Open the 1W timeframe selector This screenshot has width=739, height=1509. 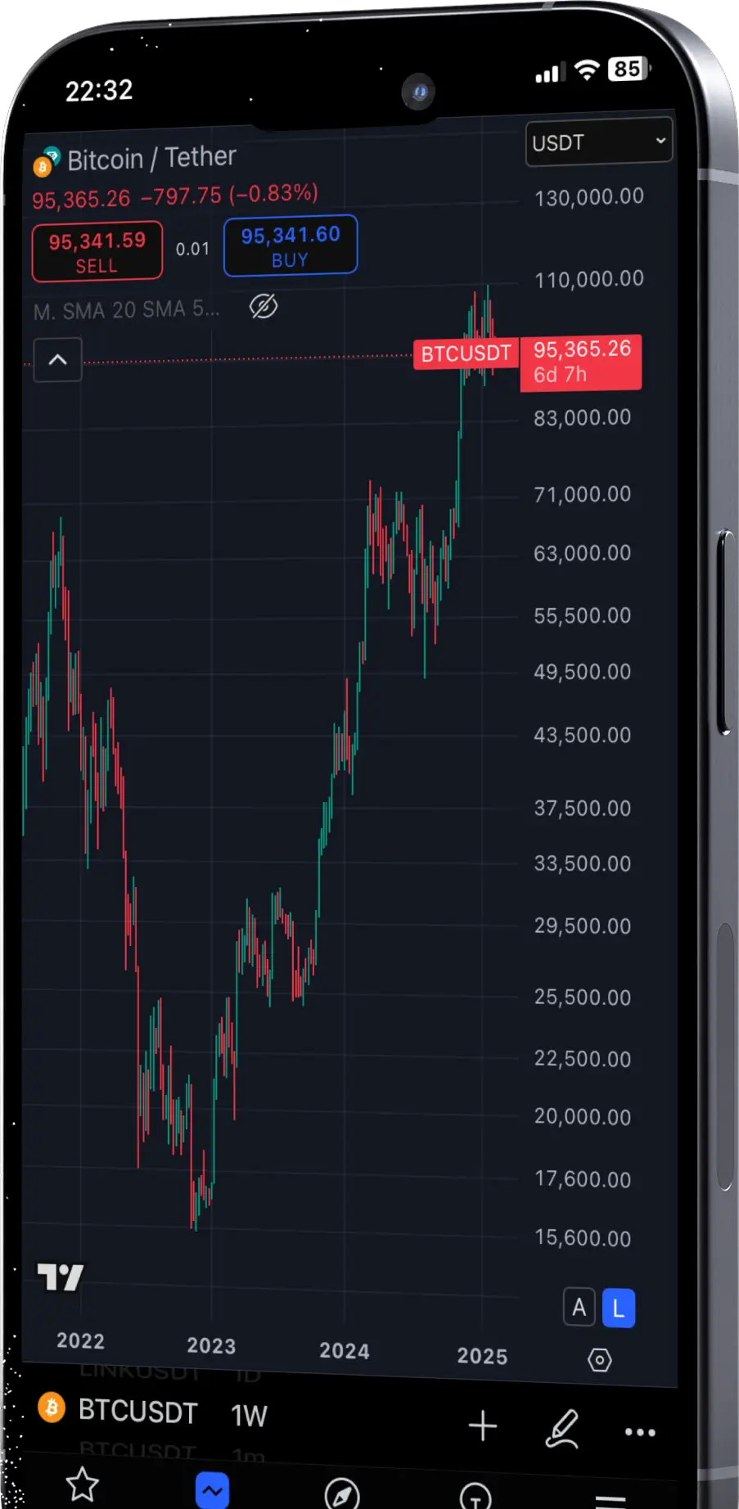(x=249, y=1416)
